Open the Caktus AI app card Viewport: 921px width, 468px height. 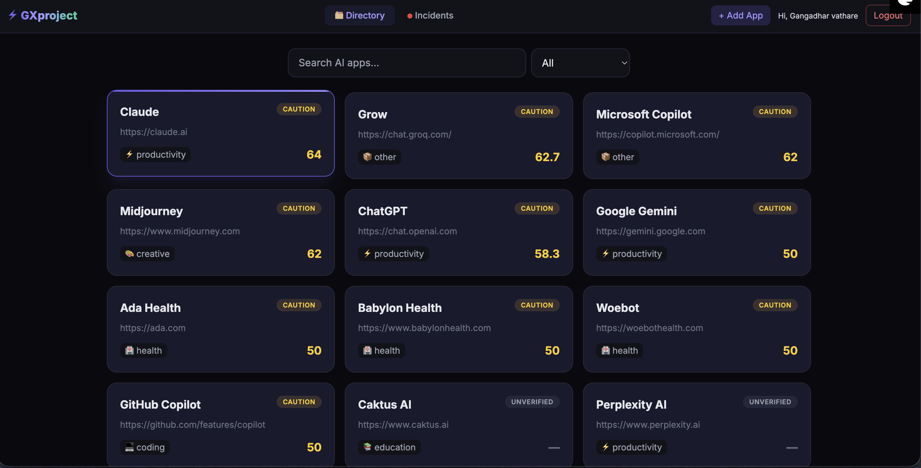(x=459, y=424)
